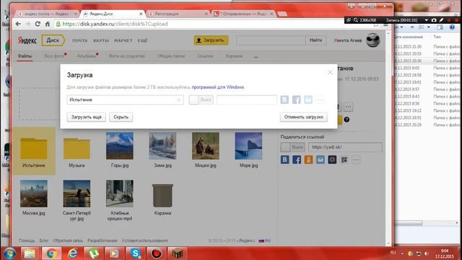
Task: Follow the программой для Windows link
Action: coord(218,87)
